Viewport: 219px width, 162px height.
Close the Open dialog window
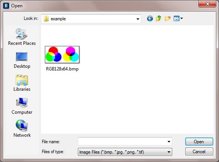click(x=207, y=4)
